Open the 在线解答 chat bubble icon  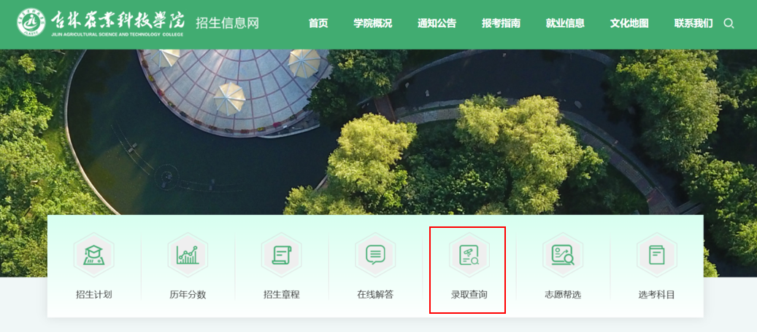375,255
